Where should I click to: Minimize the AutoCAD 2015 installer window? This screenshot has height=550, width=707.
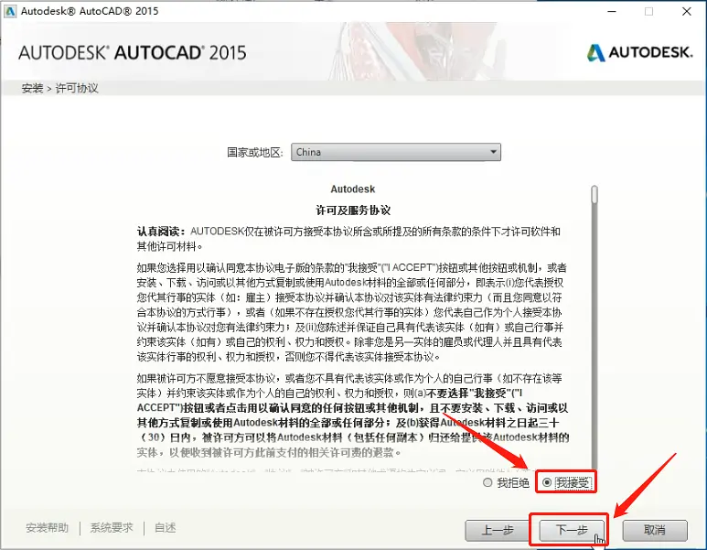pos(612,11)
